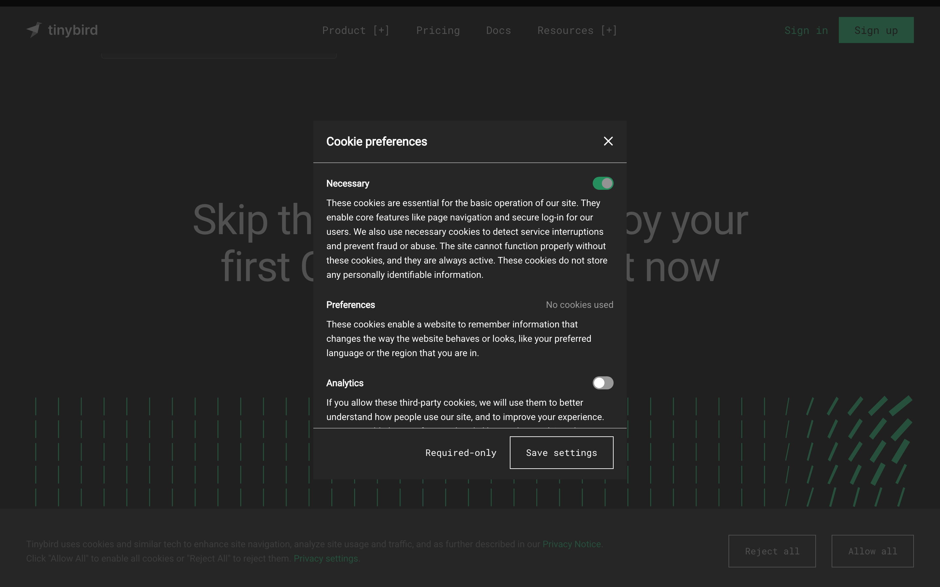Image resolution: width=940 pixels, height=587 pixels.
Task: Expand the Product [+] menu
Action: (x=355, y=30)
